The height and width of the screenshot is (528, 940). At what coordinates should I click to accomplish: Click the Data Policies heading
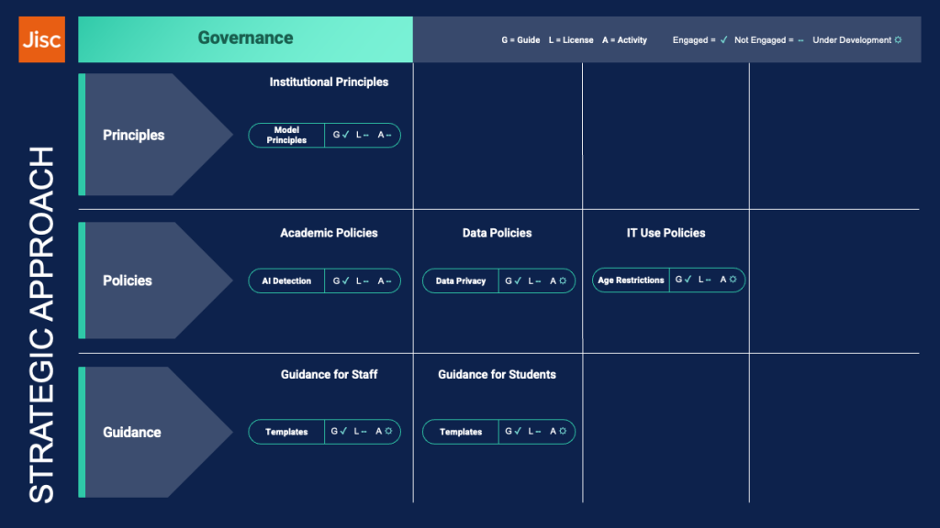497,233
